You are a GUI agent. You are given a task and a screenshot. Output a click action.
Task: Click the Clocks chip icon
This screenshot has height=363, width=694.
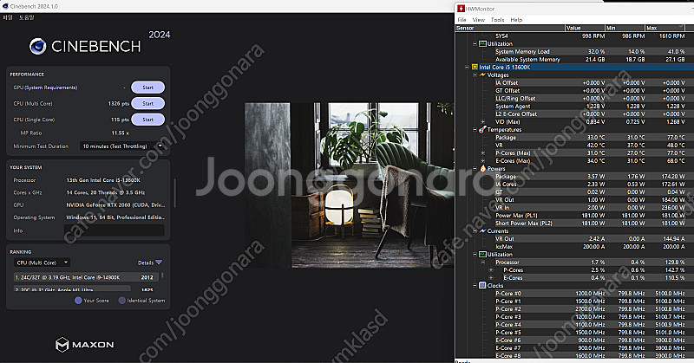pyautogui.click(x=481, y=285)
